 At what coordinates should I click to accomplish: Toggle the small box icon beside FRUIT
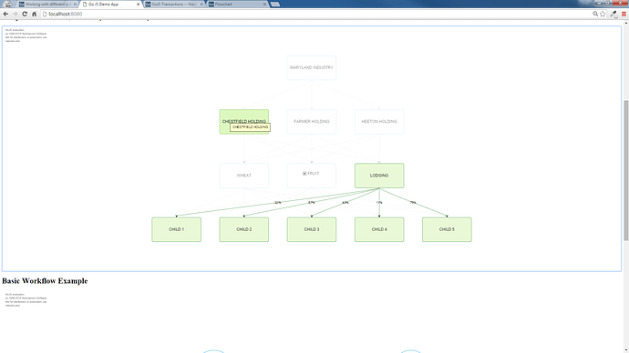(304, 173)
